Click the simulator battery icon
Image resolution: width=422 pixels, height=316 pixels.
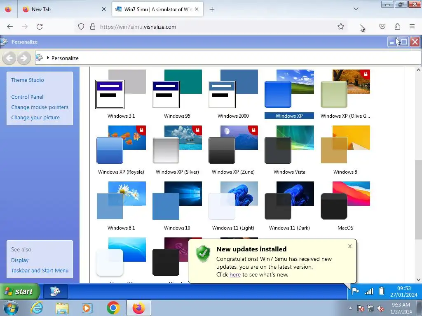coord(381,291)
